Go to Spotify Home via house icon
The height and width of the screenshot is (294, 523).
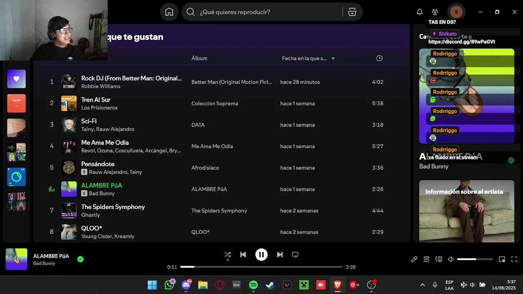tap(169, 12)
